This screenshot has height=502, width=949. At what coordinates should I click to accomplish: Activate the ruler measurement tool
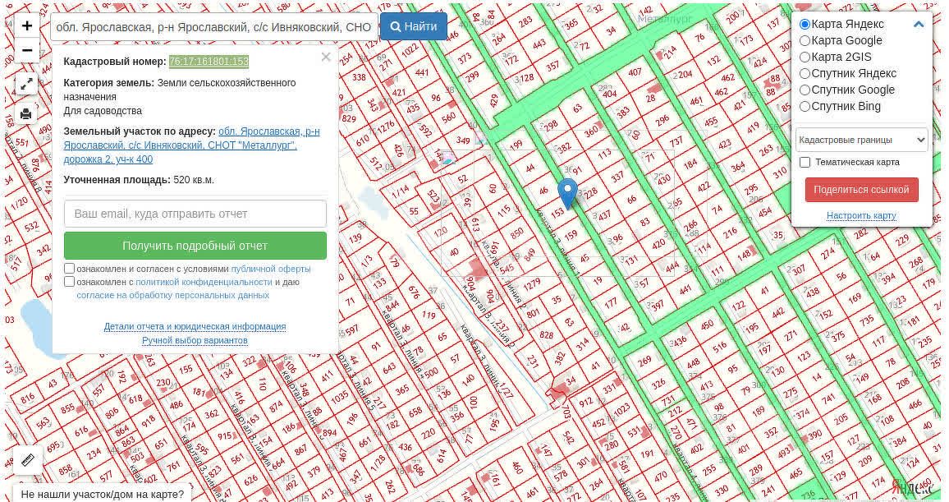[28, 461]
